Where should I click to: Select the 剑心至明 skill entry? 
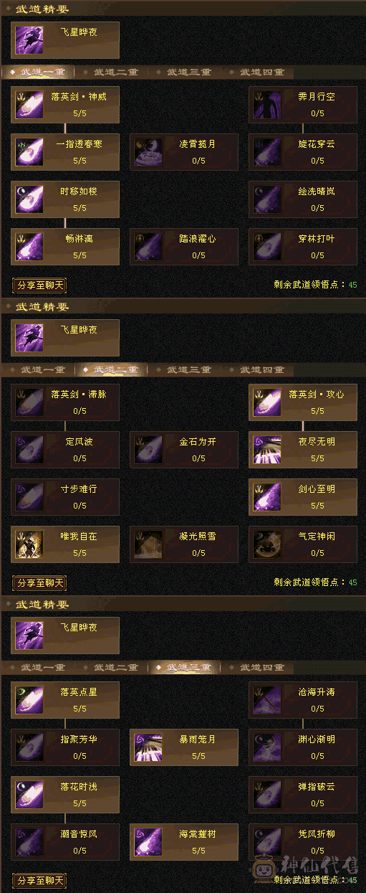[x=303, y=497]
